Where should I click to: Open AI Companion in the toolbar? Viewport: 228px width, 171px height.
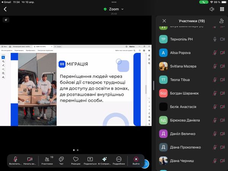point(104,161)
